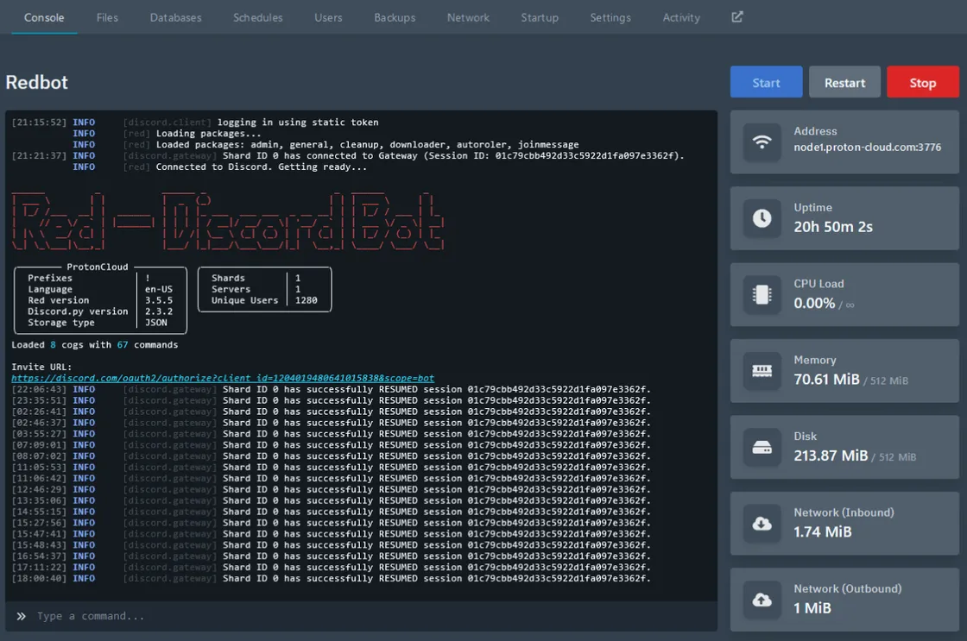
Task: Click the outbound value 1 MiB
Action: (812, 608)
